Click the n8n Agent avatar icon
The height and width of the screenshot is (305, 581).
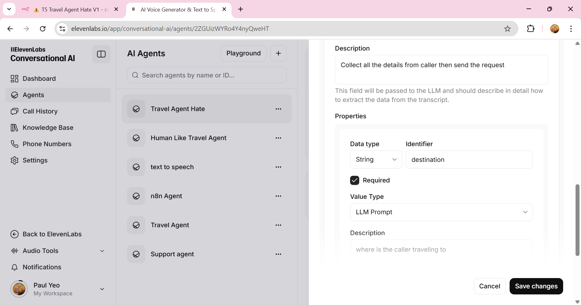click(136, 196)
